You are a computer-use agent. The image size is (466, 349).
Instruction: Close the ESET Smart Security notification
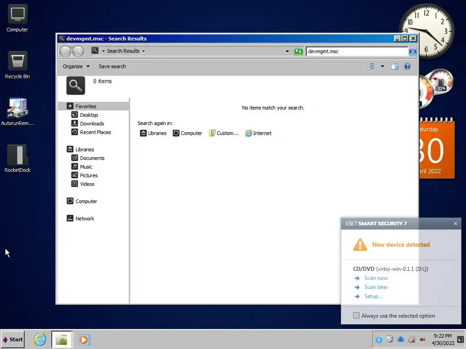455,224
